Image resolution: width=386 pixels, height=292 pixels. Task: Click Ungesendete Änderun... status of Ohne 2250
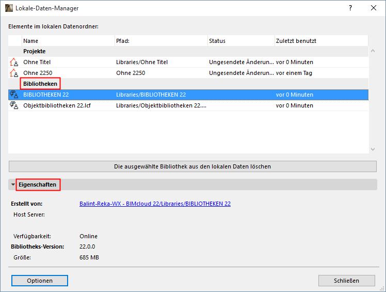242,73
